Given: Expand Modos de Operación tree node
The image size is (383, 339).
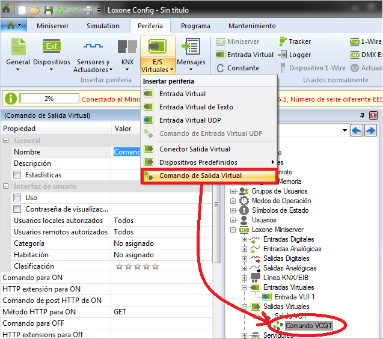Looking at the screenshot, I should click(x=233, y=201).
